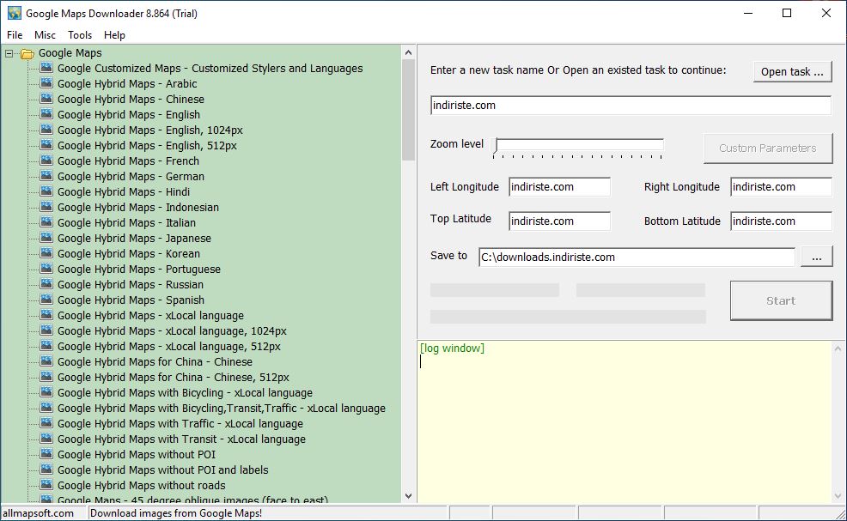Click the application icon in the title bar

click(15, 13)
